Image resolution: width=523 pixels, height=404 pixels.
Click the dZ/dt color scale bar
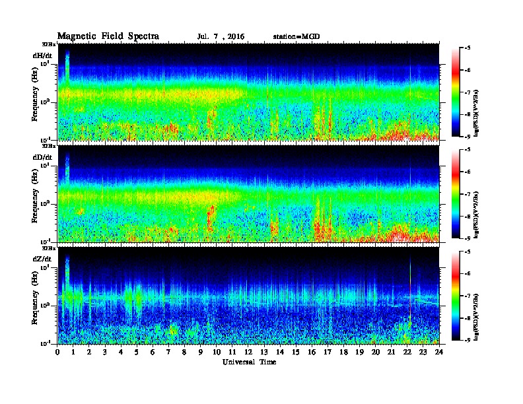pos(455,296)
